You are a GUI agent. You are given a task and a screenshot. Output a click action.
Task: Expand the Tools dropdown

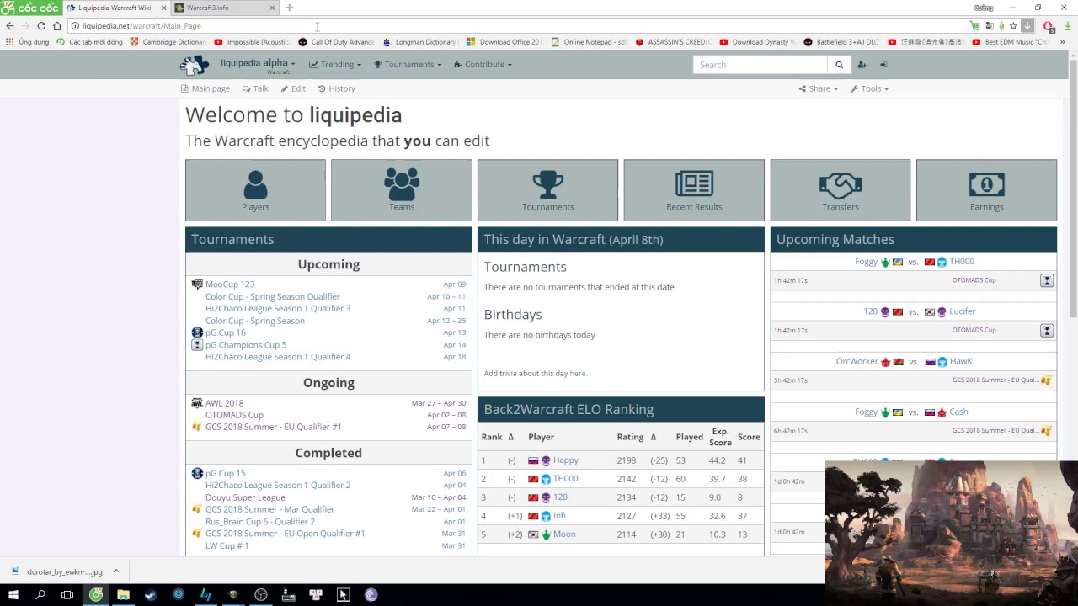[x=869, y=88]
